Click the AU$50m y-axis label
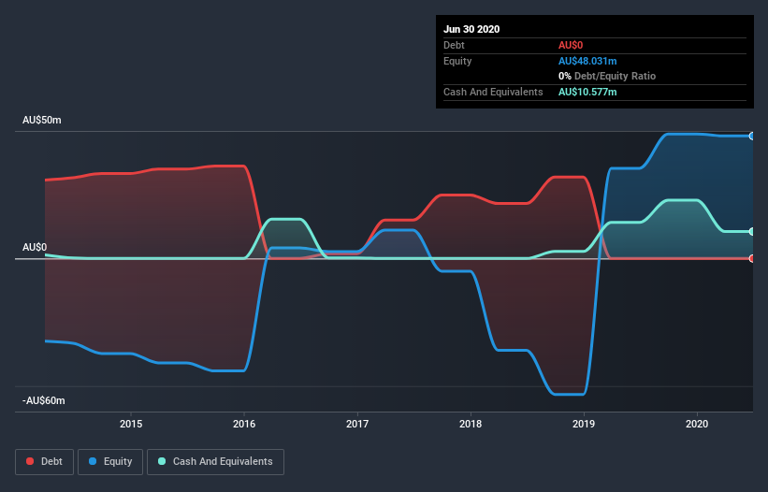 click(42, 120)
